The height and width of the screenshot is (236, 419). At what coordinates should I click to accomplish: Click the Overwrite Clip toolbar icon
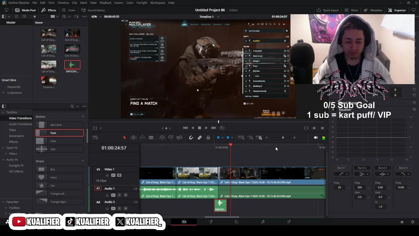(171, 138)
